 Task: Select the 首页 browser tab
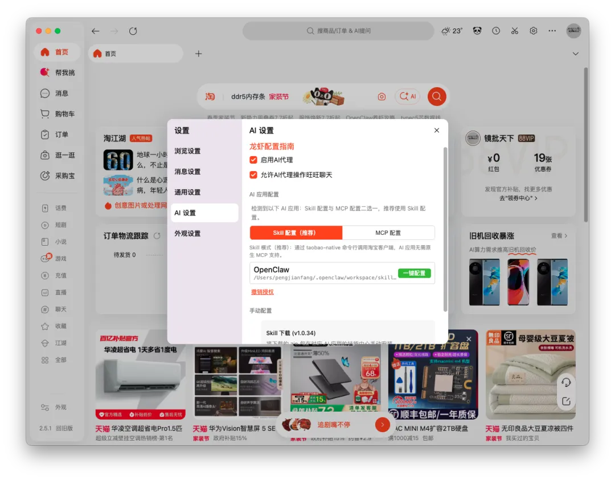click(136, 54)
